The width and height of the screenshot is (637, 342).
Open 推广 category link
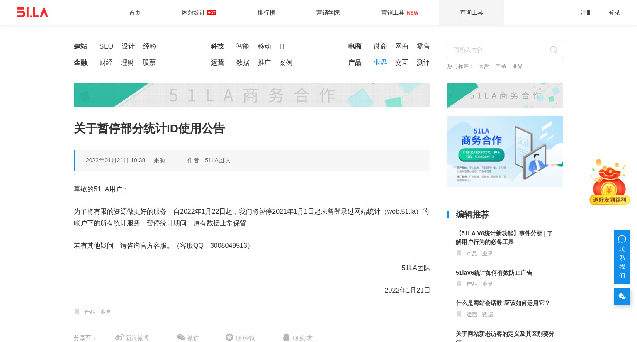click(x=265, y=62)
